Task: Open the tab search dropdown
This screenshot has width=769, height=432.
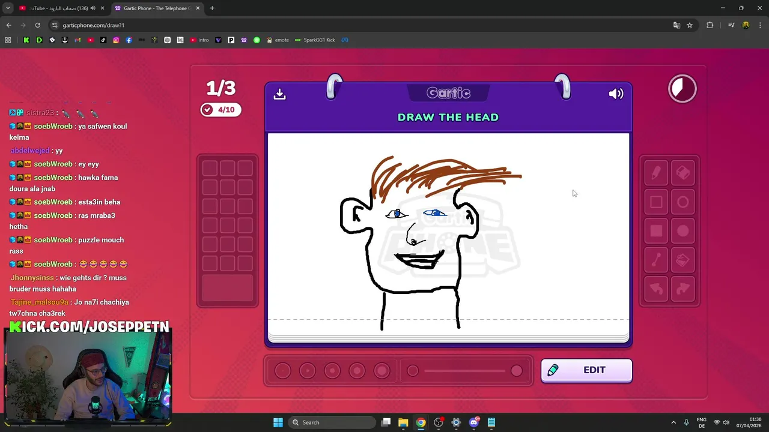Action: [x=8, y=8]
